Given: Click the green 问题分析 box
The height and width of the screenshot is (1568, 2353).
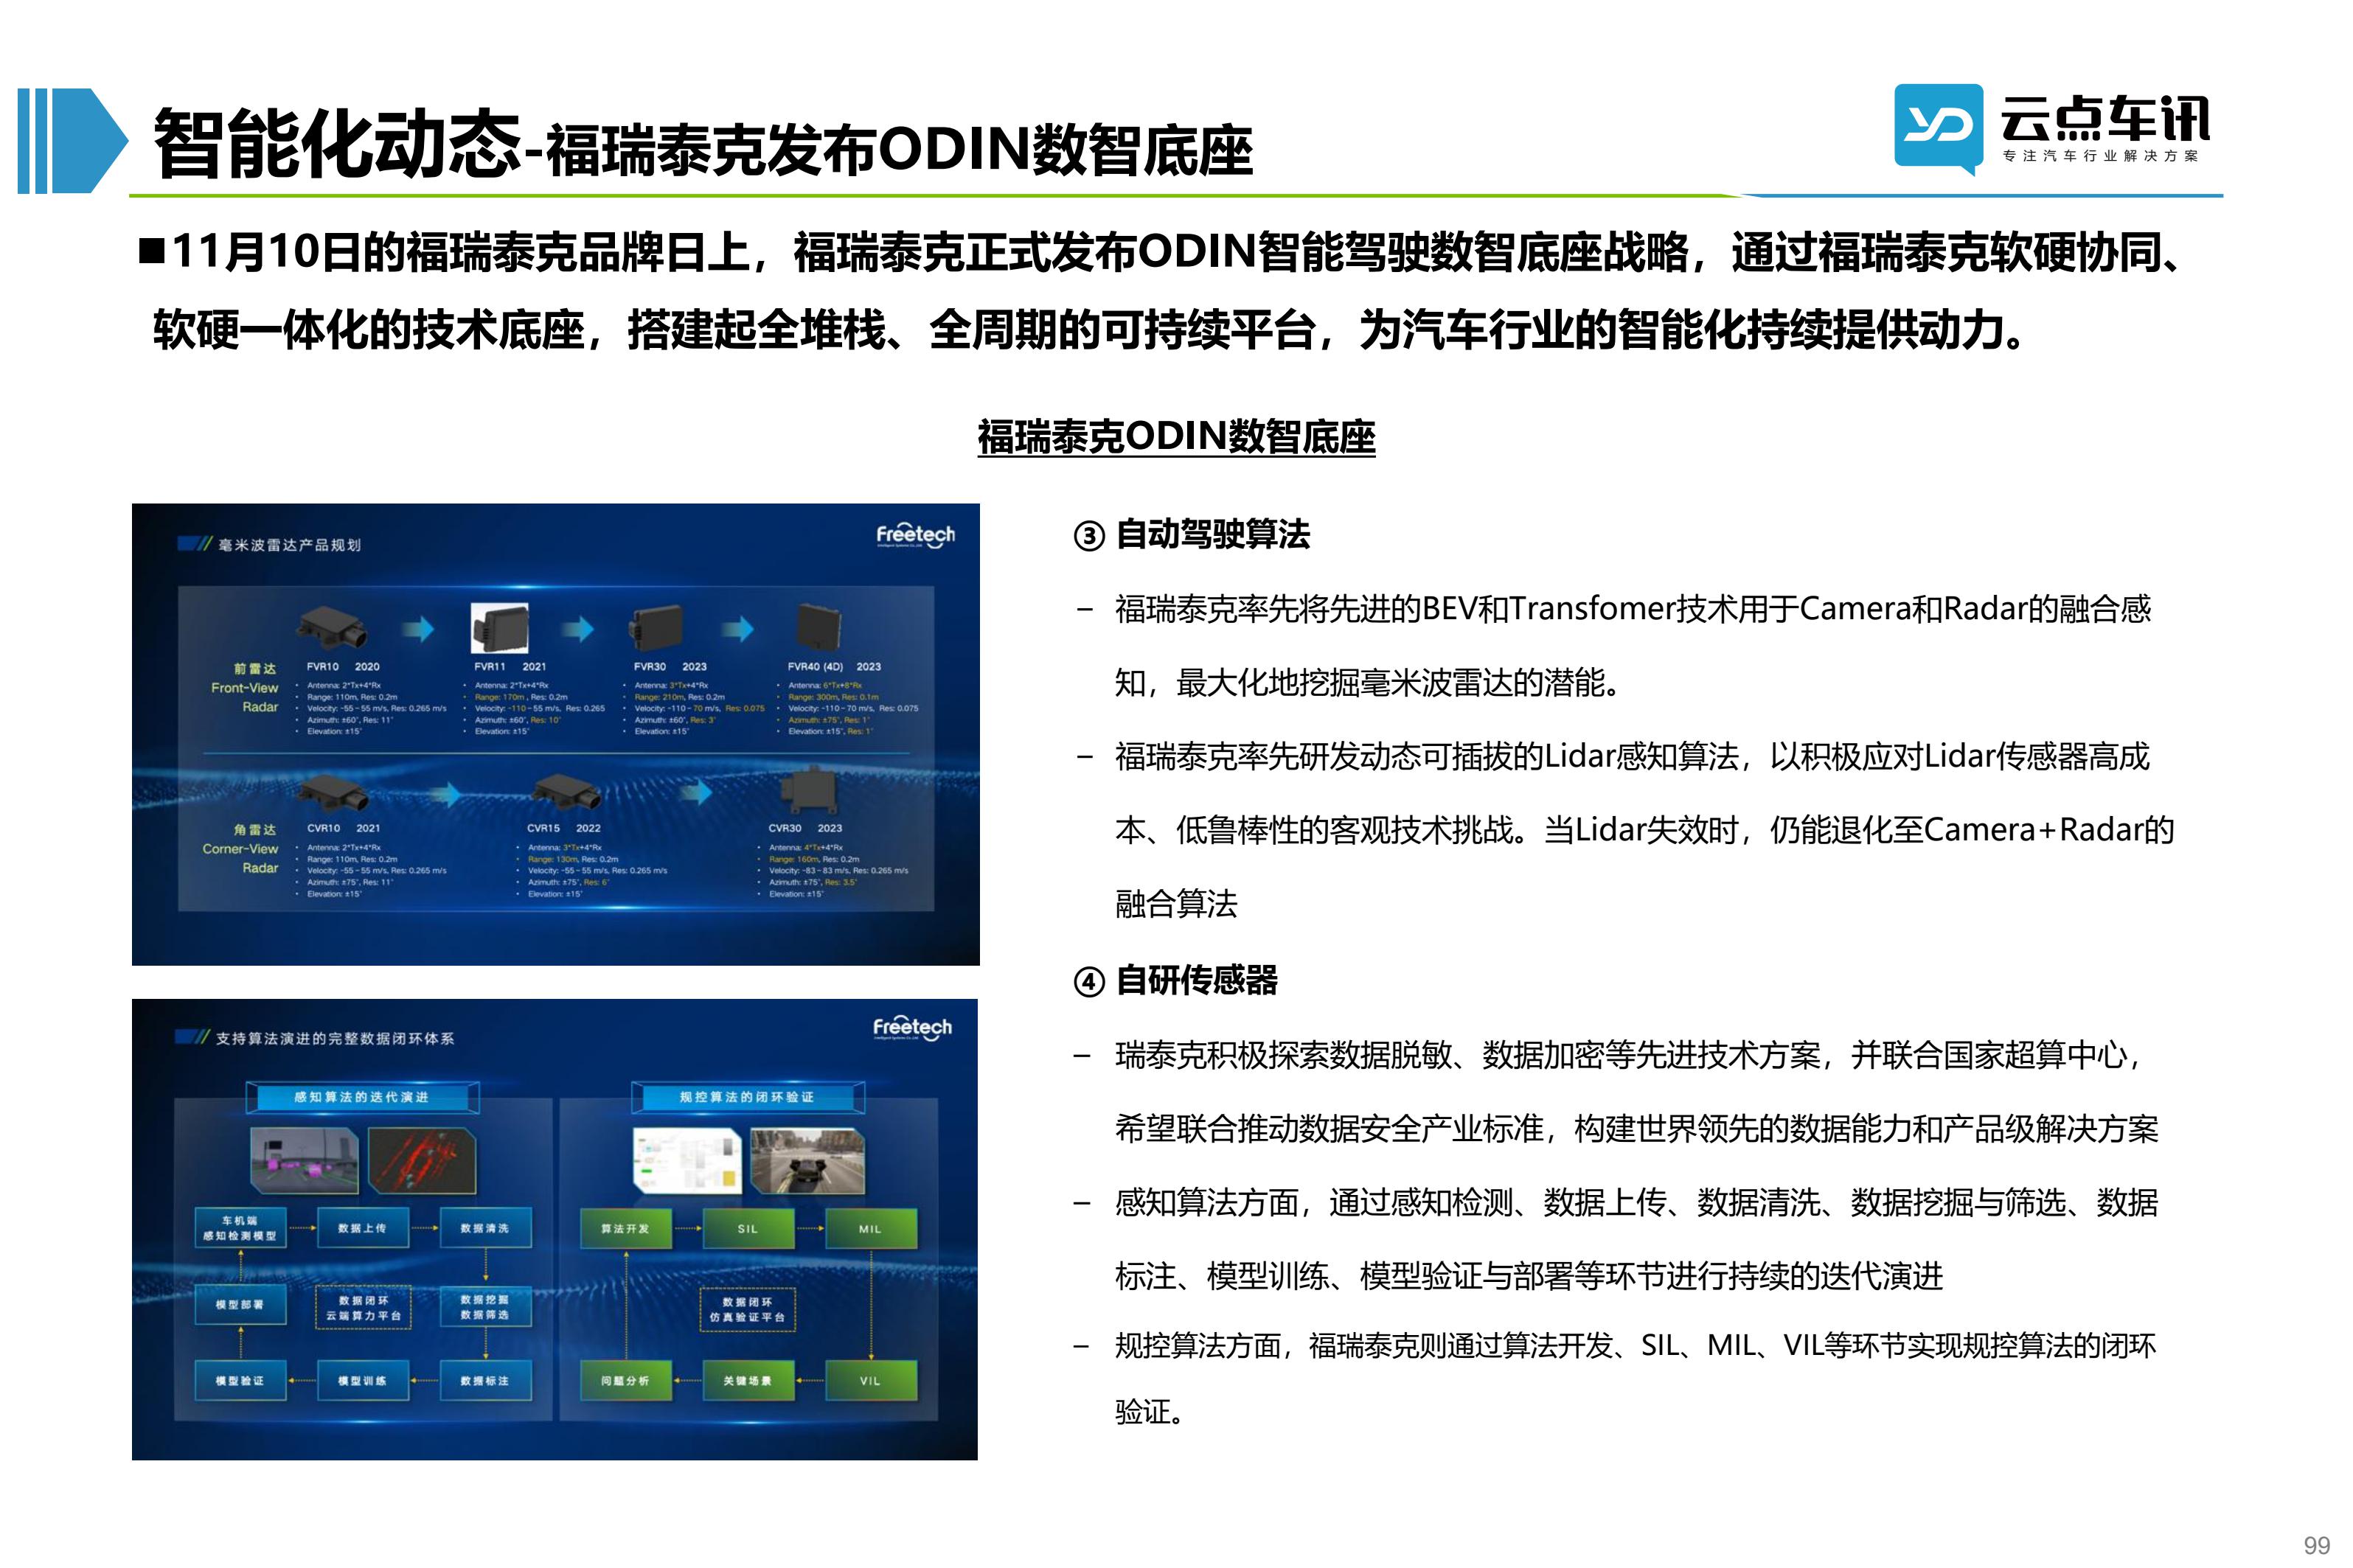Looking at the screenshot, I should click(x=626, y=1381).
